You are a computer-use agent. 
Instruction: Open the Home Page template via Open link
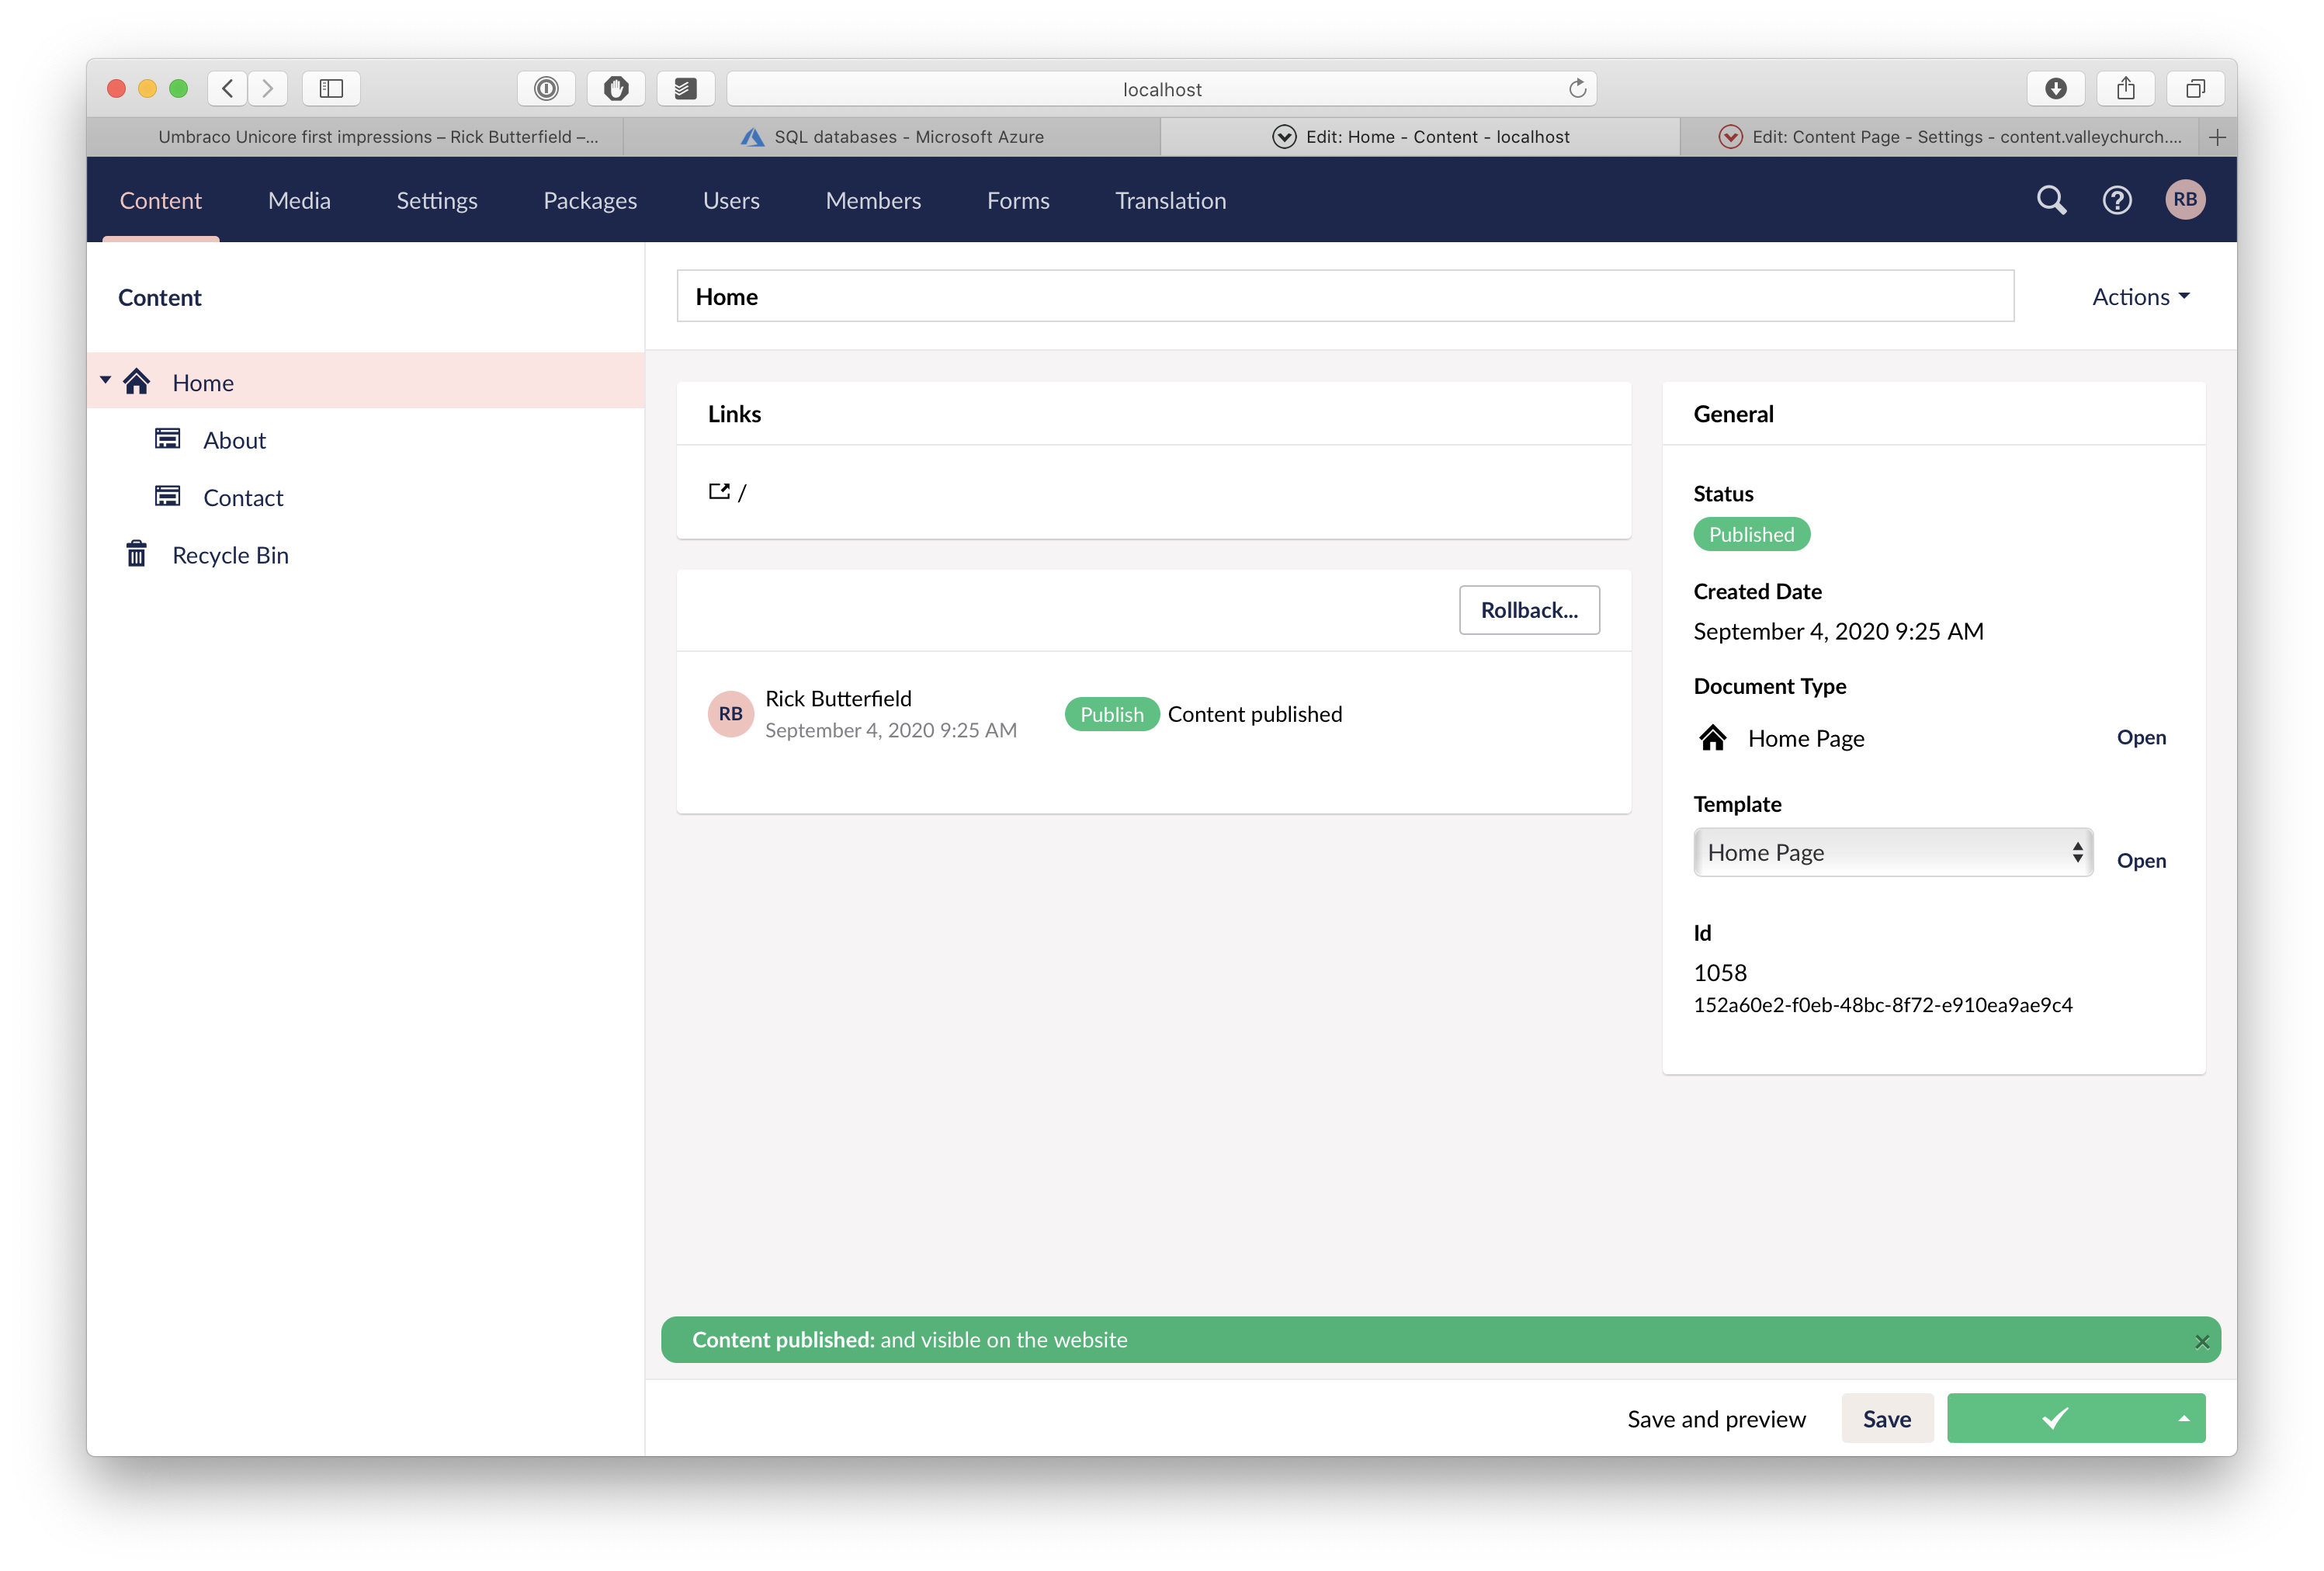point(2141,860)
